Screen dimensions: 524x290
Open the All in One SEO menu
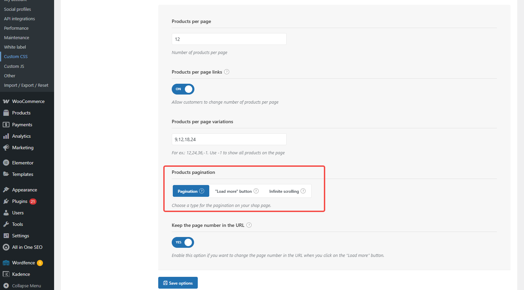tap(27, 247)
